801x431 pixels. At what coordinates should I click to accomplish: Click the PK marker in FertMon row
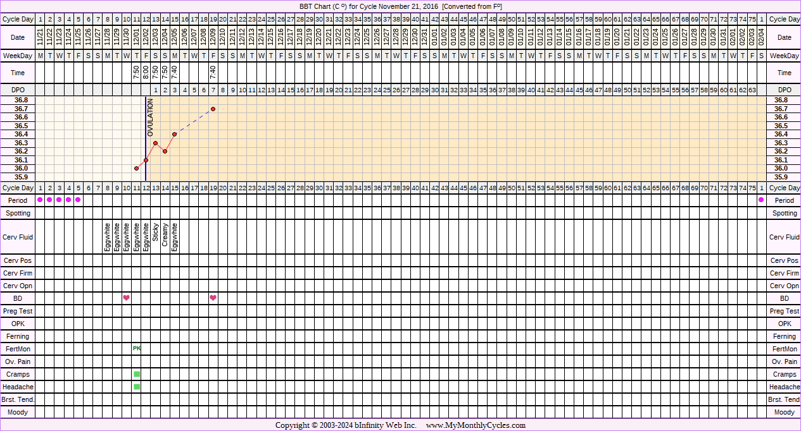click(137, 349)
